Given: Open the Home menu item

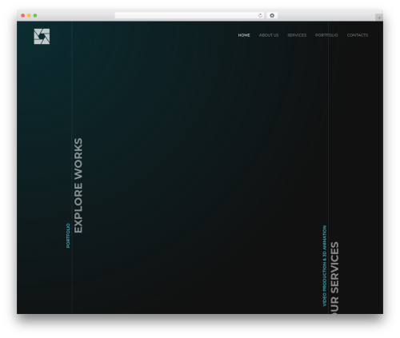Looking at the screenshot, I should pyautogui.click(x=244, y=35).
